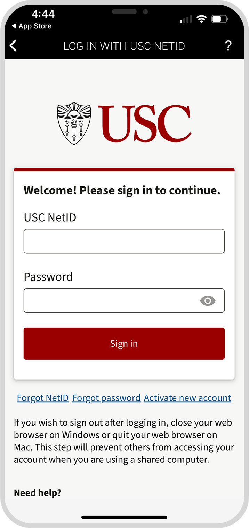Tap the cellular signal bars icon
Screen dimensions: 249x528
tap(185, 20)
